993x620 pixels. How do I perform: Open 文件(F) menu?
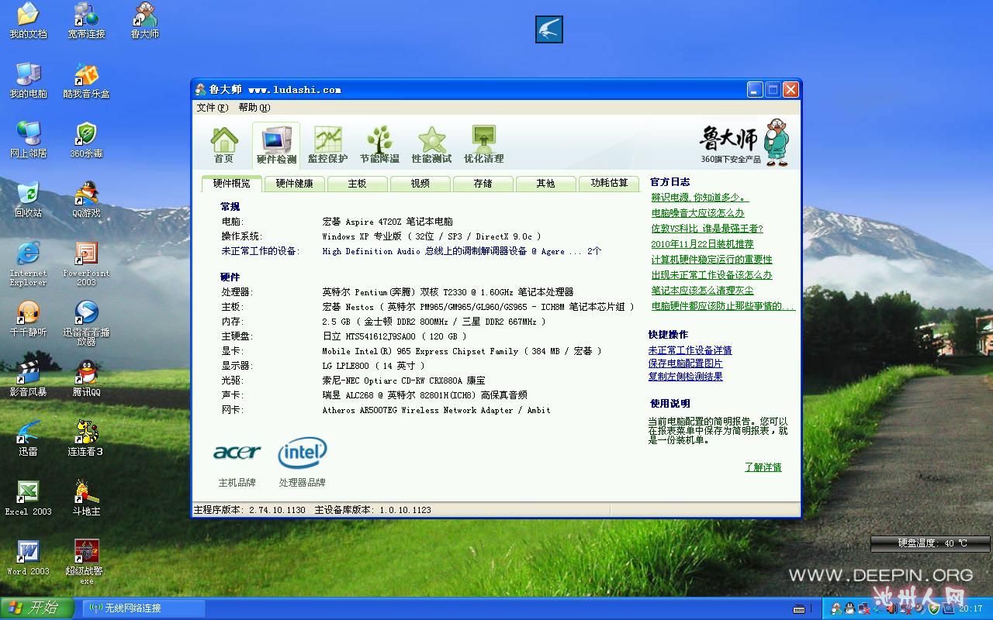pos(213,108)
